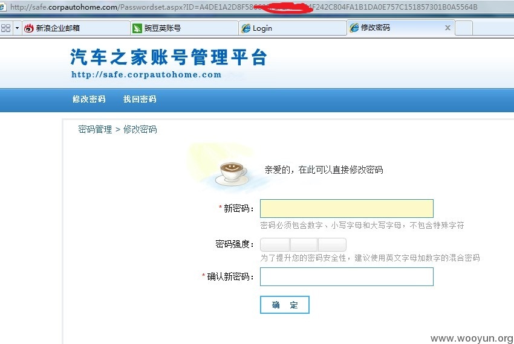Click the quick tabs grid icon

(x=5, y=28)
